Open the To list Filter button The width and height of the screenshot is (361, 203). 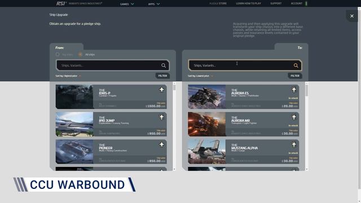(295, 76)
